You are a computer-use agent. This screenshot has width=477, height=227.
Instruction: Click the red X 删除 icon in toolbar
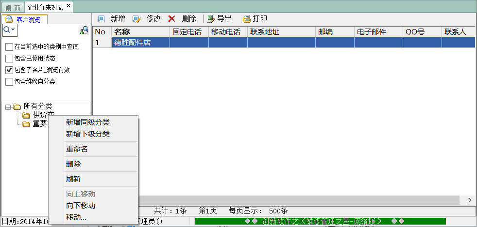click(172, 19)
